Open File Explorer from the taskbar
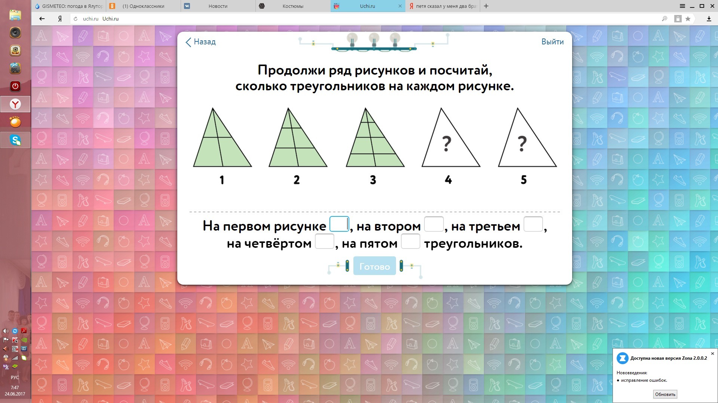This screenshot has height=403, width=718. coord(15,15)
